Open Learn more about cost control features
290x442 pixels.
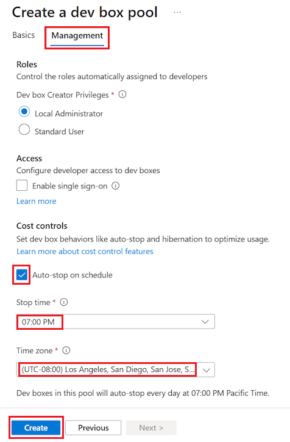(85, 251)
